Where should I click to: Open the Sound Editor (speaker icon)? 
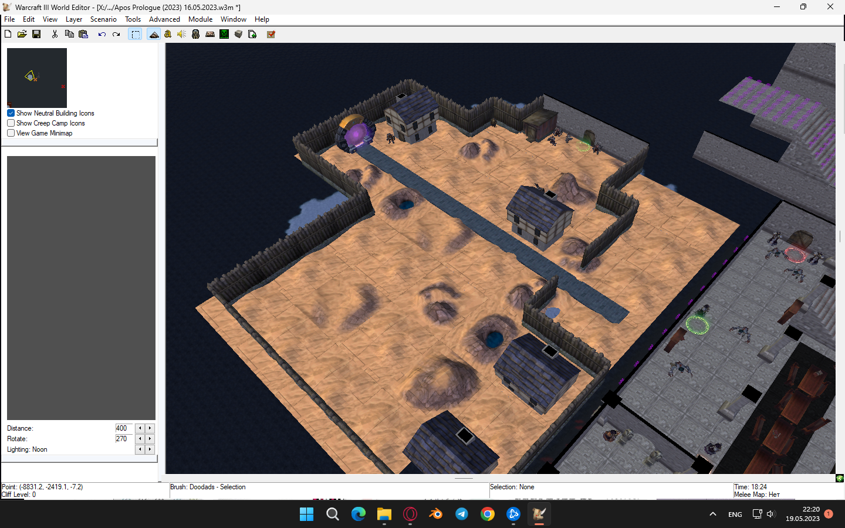182,34
